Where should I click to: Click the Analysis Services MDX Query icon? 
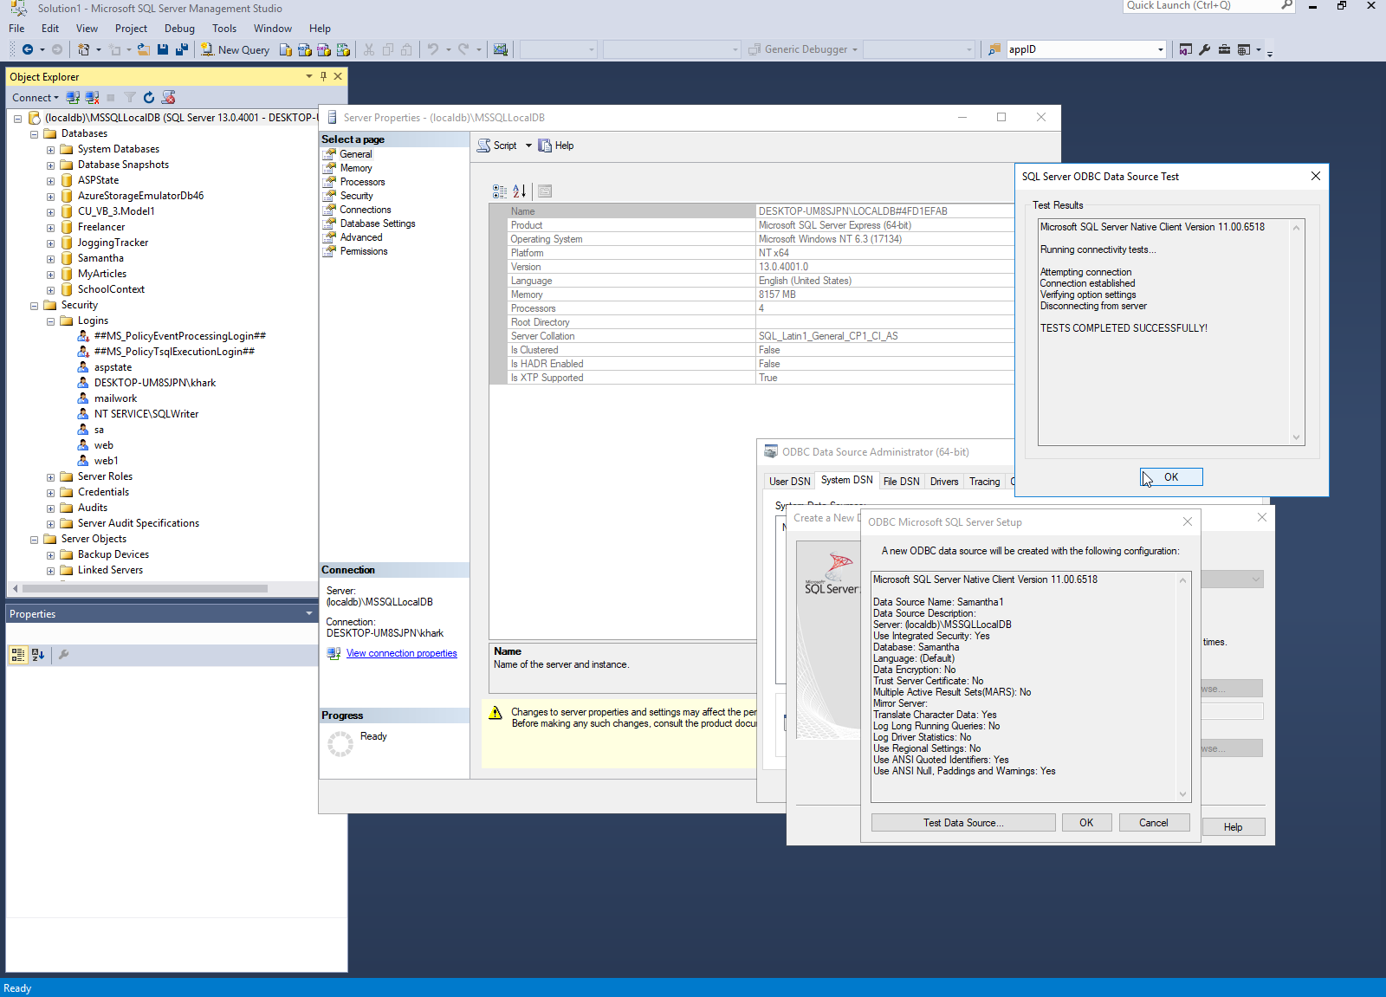304,49
